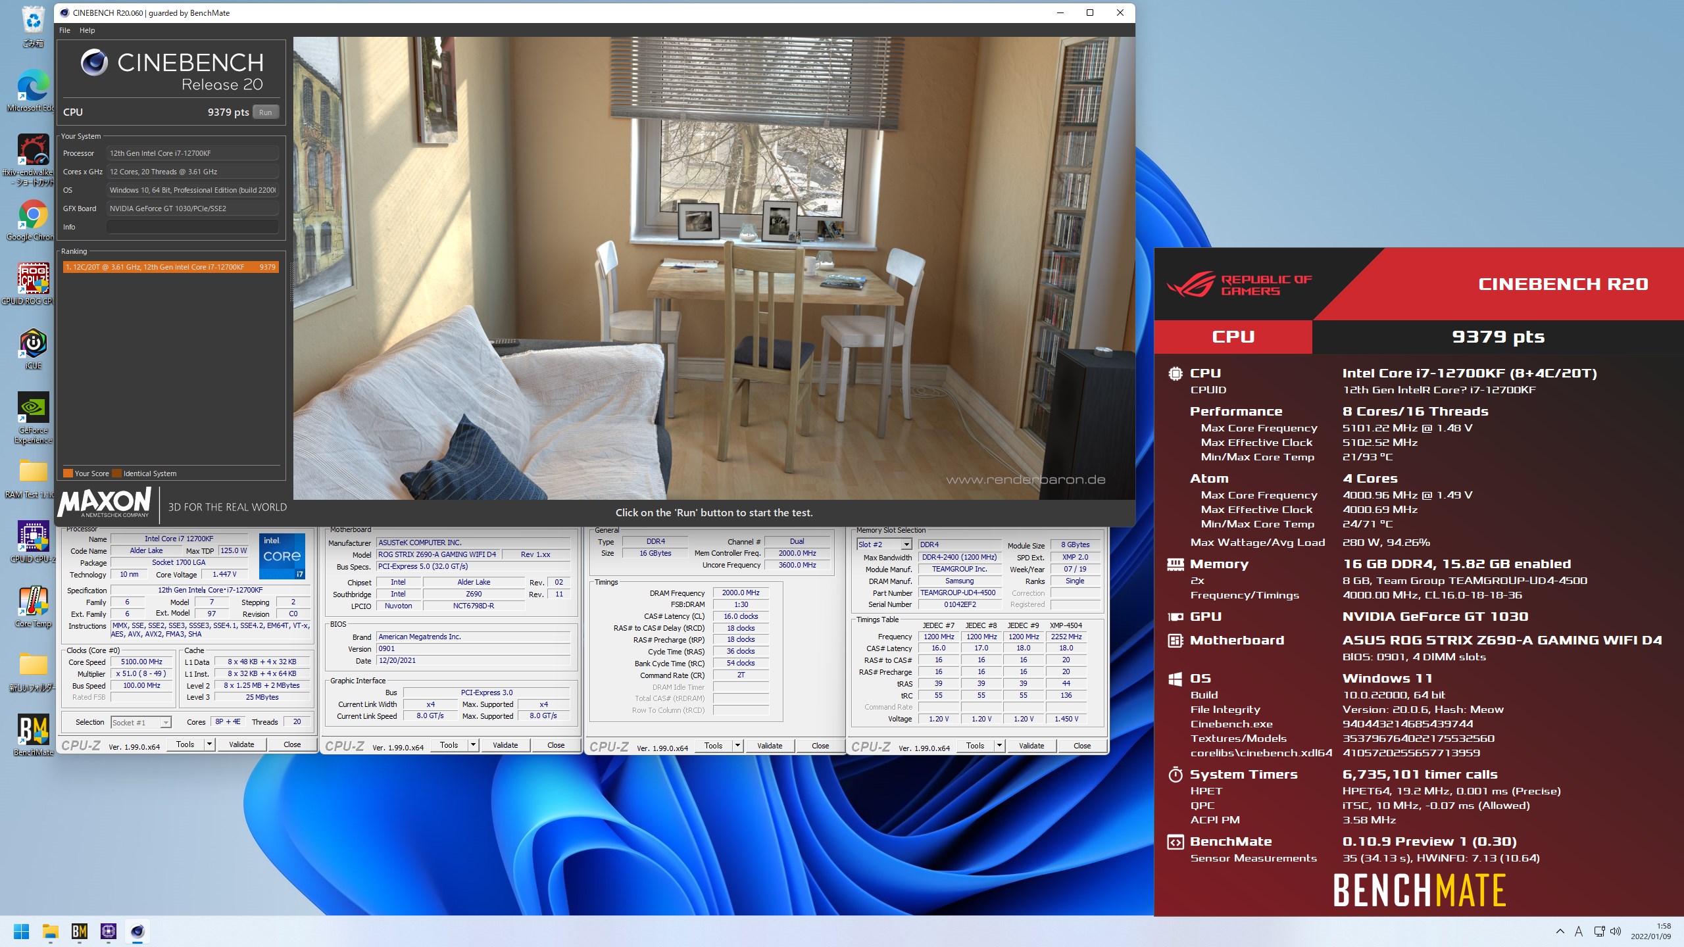The image size is (1684, 947).
Task: Click Close in CPU-Z SPD window
Action: [x=1082, y=746]
